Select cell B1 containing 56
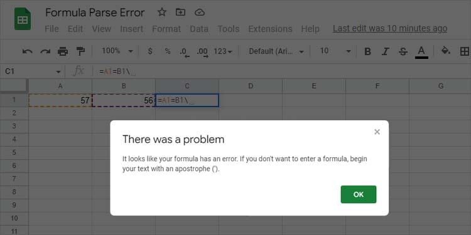471x235 pixels. click(124, 100)
